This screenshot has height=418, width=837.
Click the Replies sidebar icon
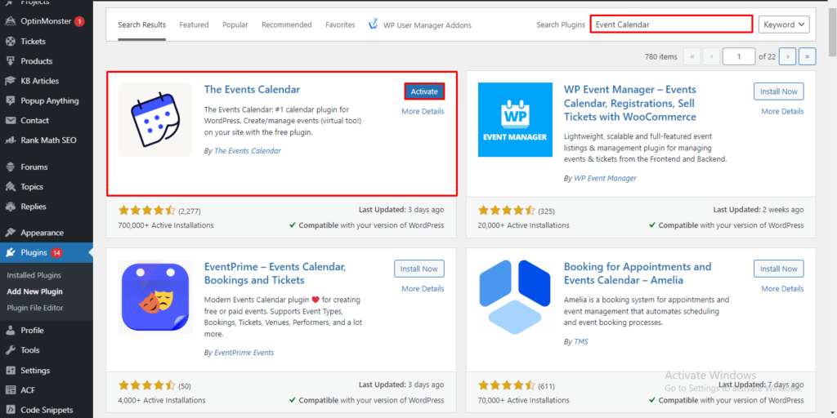point(10,207)
